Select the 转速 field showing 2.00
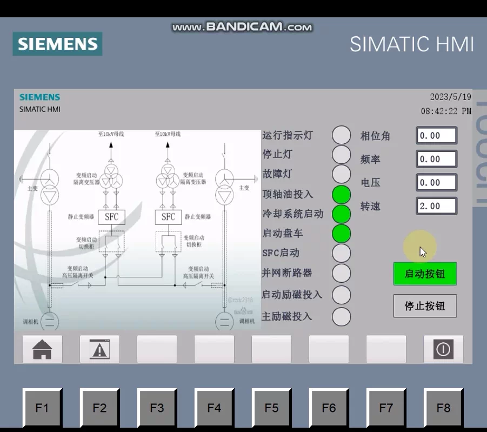Viewport: 487px width, 432px height. (x=436, y=206)
